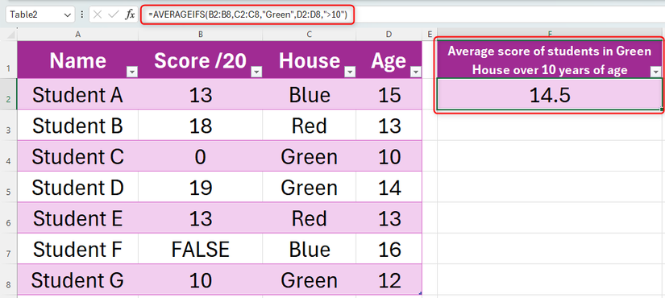Viewport: 665px width, 298px height.
Task: Select row 3 header
Action: (x=9, y=125)
